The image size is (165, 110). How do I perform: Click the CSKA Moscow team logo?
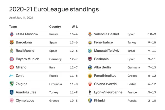coord(12,34)
